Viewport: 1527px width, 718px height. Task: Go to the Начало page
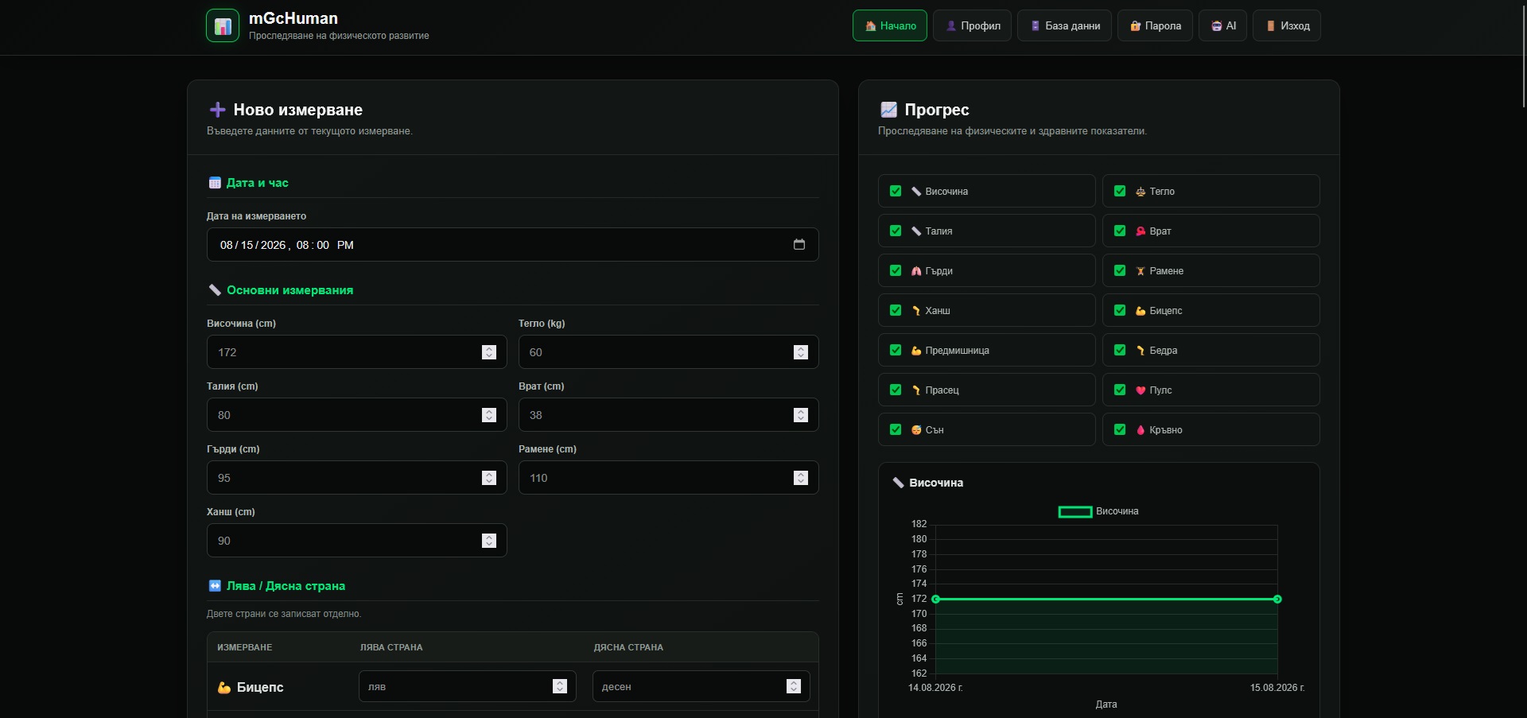pos(890,25)
